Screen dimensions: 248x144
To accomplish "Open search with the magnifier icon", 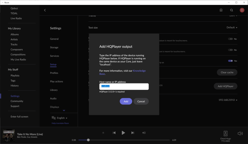I will point(232,10).
